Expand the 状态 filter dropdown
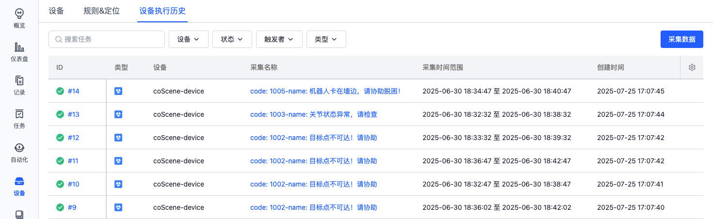The height and width of the screenshot is (219, 713). (232, 39)
